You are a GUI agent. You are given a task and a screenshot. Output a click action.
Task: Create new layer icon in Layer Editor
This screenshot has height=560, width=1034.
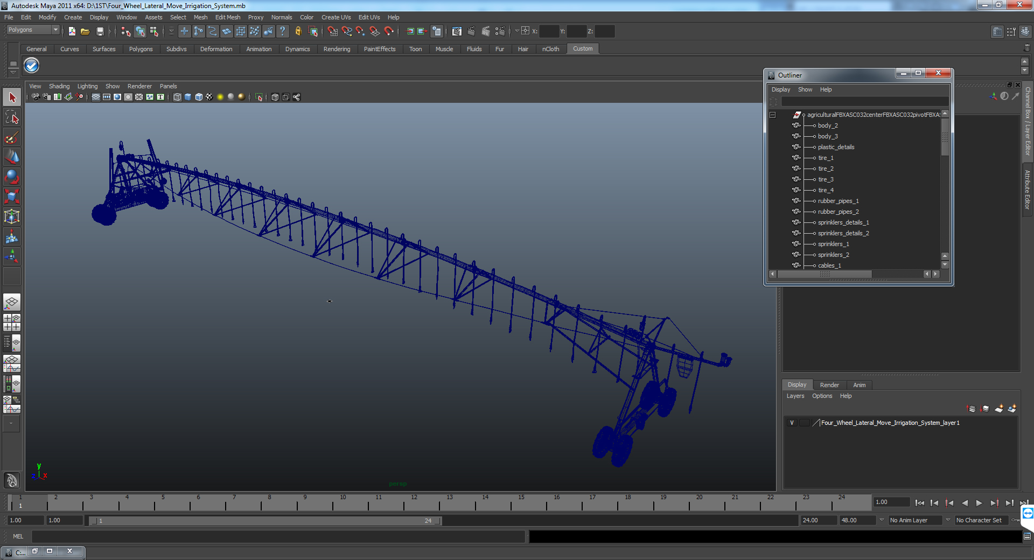click(998, 409)
